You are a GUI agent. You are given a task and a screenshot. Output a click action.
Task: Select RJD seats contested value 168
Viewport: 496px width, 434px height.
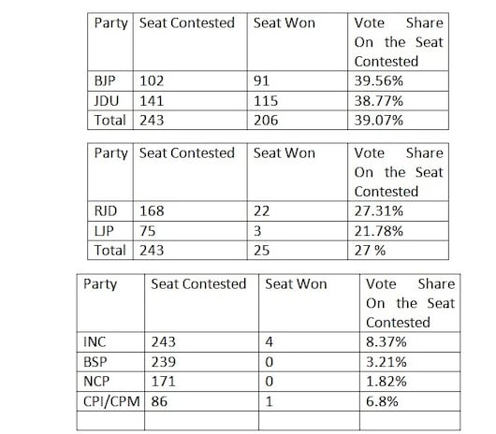pyautogui.click(x=190, y=210)
